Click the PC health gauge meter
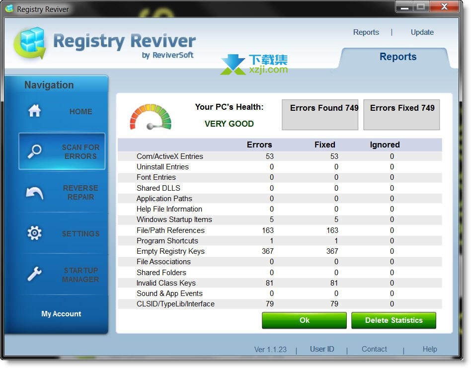Image resolution: width=471 pixels, height=368 pixels. tap(151, 117)
